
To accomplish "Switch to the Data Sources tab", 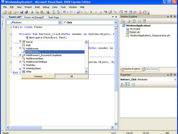I will coord(151,69).
